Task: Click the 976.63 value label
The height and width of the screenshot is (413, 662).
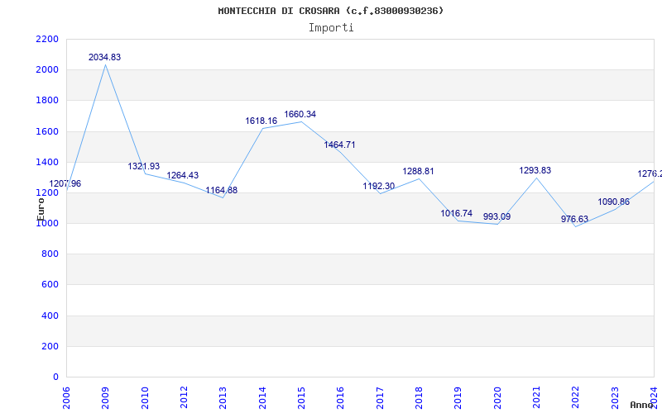Action: click(x=574, y=219)
